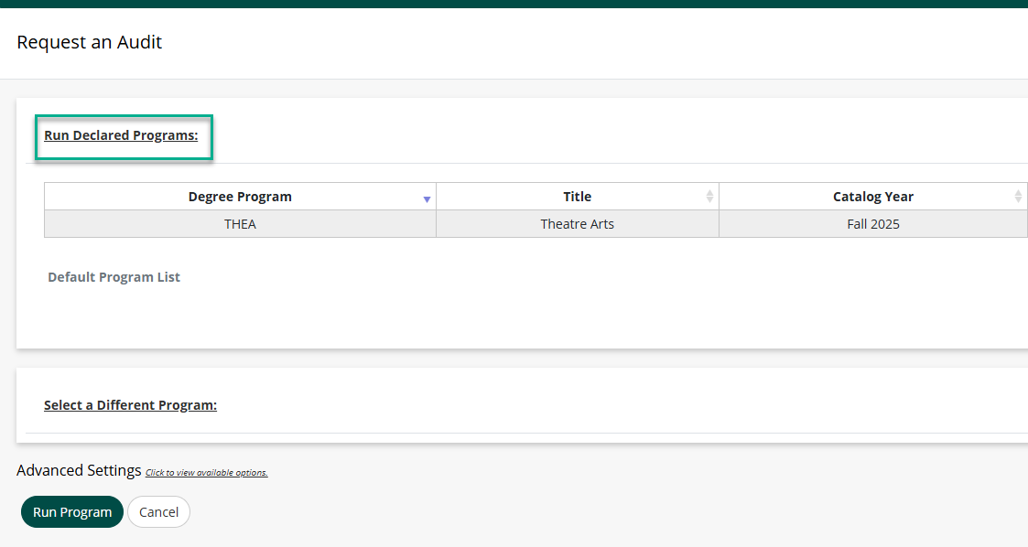
Task: Click the Request an Audit page heading
Action: [x=89, y=42]
